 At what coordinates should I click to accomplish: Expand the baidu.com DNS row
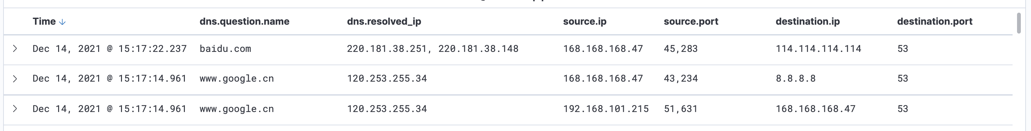click(x=15, y=49)
